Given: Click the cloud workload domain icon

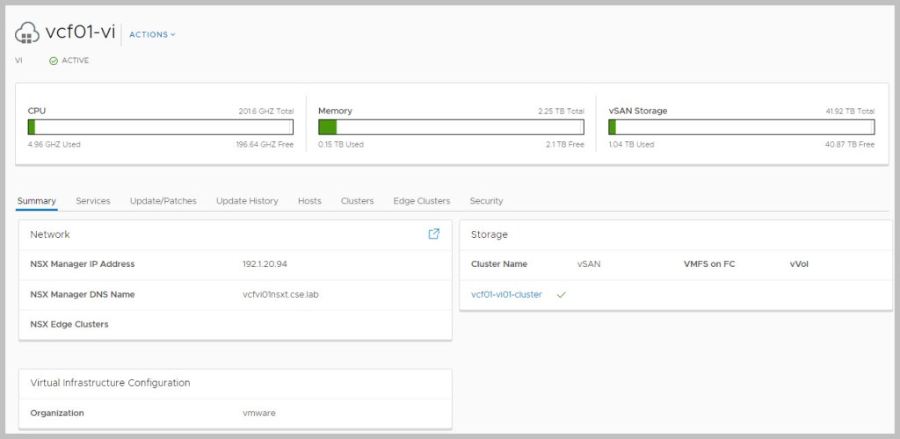Looking at the screenshot, I should (x=27, y=33).
